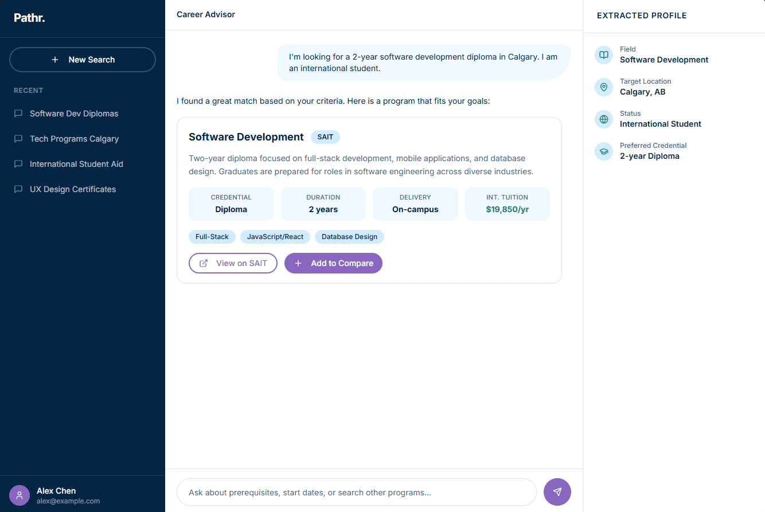
Task: Click the Software Development card title
Action: [x=246, y=137]
